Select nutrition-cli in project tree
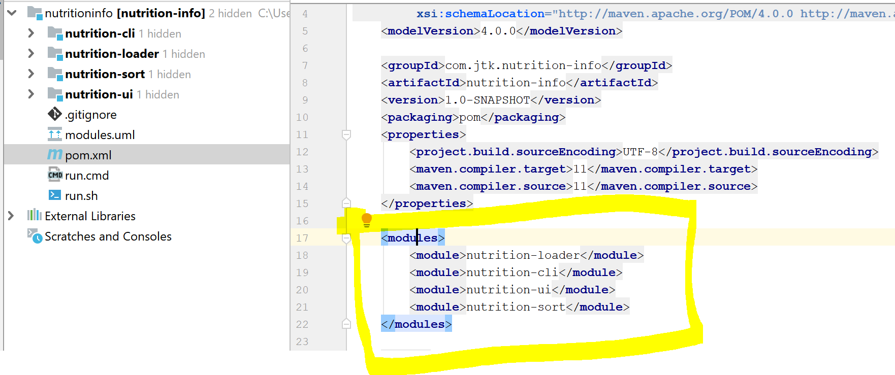This screenshot has height=375, width=895. (x=100, y=33)
